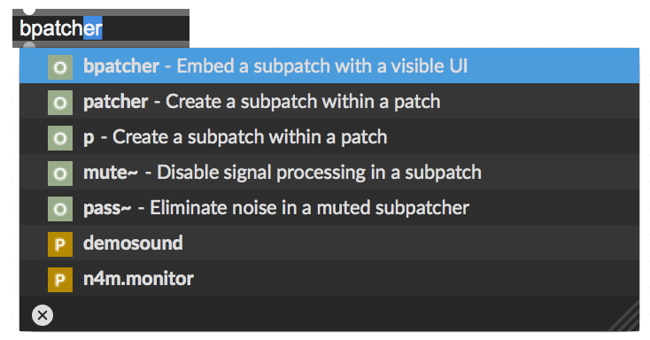Choose pass~ Eliminate noise suggestion

coord(329,207)
